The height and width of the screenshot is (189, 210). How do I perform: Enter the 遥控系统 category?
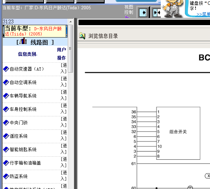(64, 135)
